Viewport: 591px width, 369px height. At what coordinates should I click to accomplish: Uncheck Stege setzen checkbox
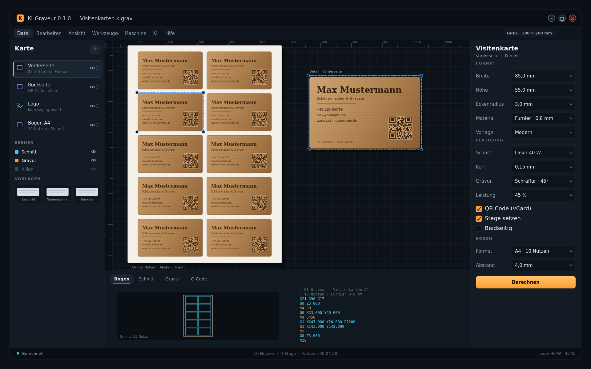tap(479, 219)
